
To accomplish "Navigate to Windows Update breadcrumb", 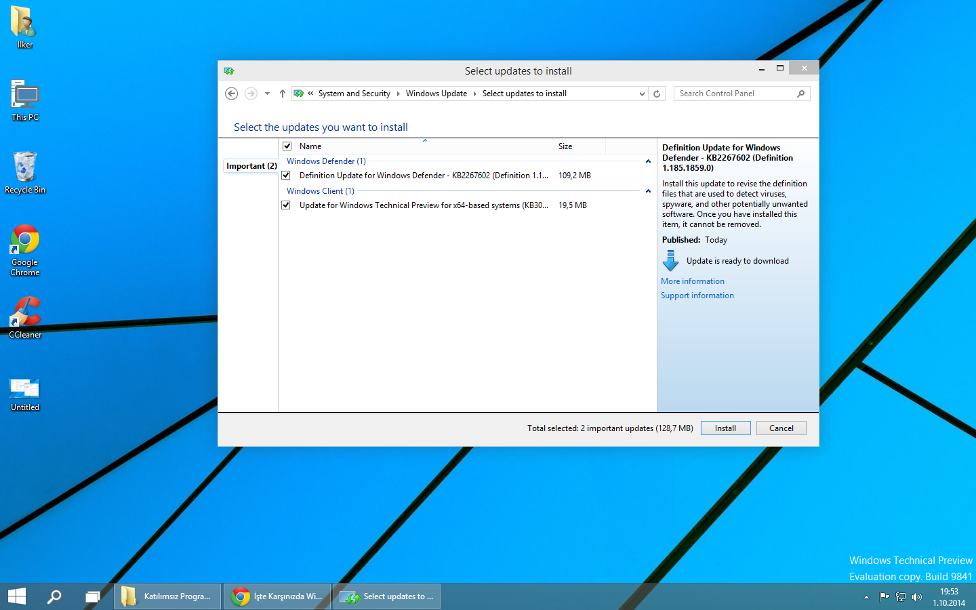I will tap(436, 94).
